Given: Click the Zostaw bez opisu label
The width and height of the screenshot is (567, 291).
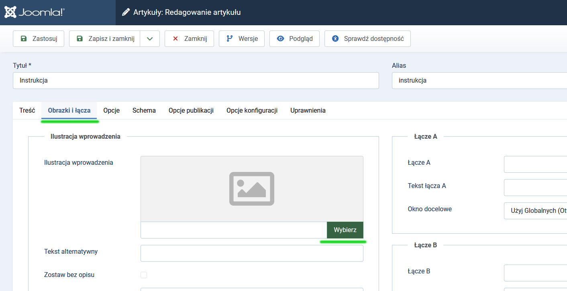Looking at the screenshot, I should [x=69, y=275].
